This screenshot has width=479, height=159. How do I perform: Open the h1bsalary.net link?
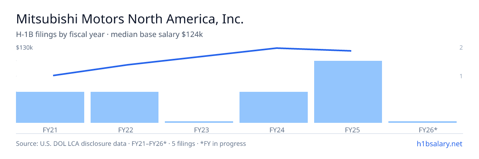(439, 143)
